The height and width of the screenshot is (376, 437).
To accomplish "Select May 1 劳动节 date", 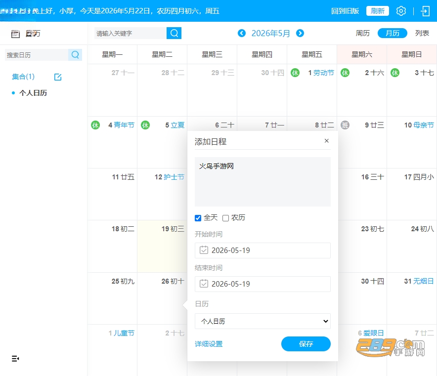I will pyautogui.click(x=321, y=73).
